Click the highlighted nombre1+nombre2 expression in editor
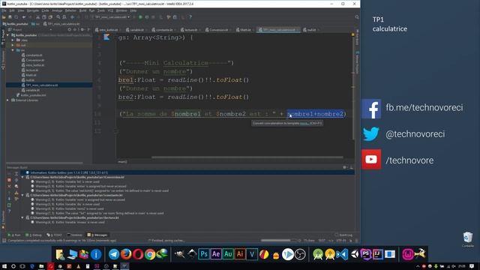The height and width of the screenshot is (270, 480). tap(315, 114)
